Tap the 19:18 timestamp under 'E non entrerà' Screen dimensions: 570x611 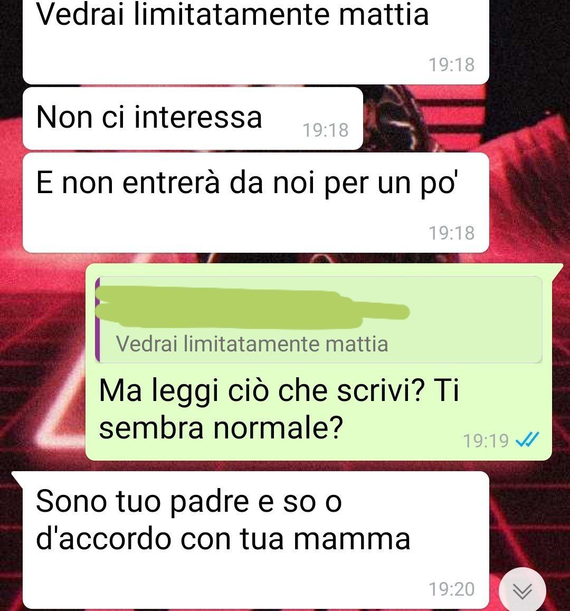[451, 233]
